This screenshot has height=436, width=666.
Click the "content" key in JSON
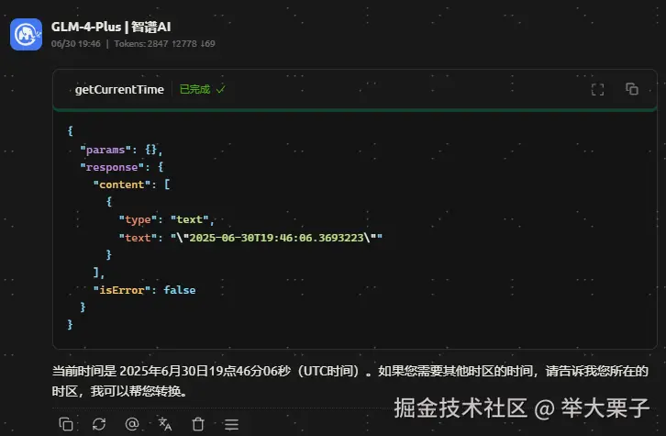pyautogui.click(x=121, y=184)
